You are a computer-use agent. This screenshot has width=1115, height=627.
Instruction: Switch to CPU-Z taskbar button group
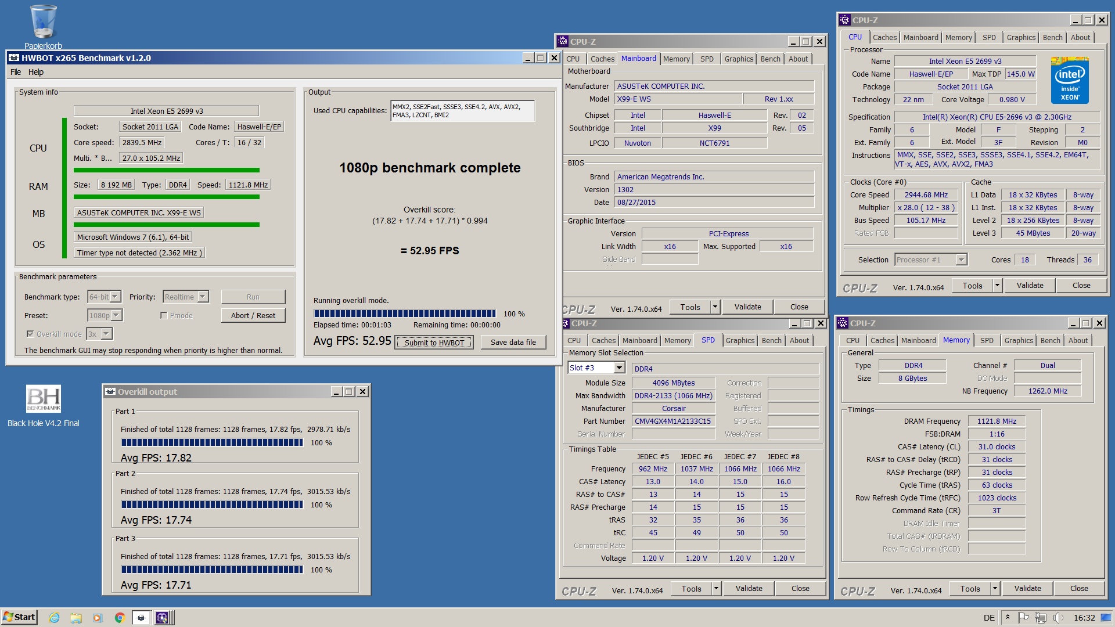(164, 618)
